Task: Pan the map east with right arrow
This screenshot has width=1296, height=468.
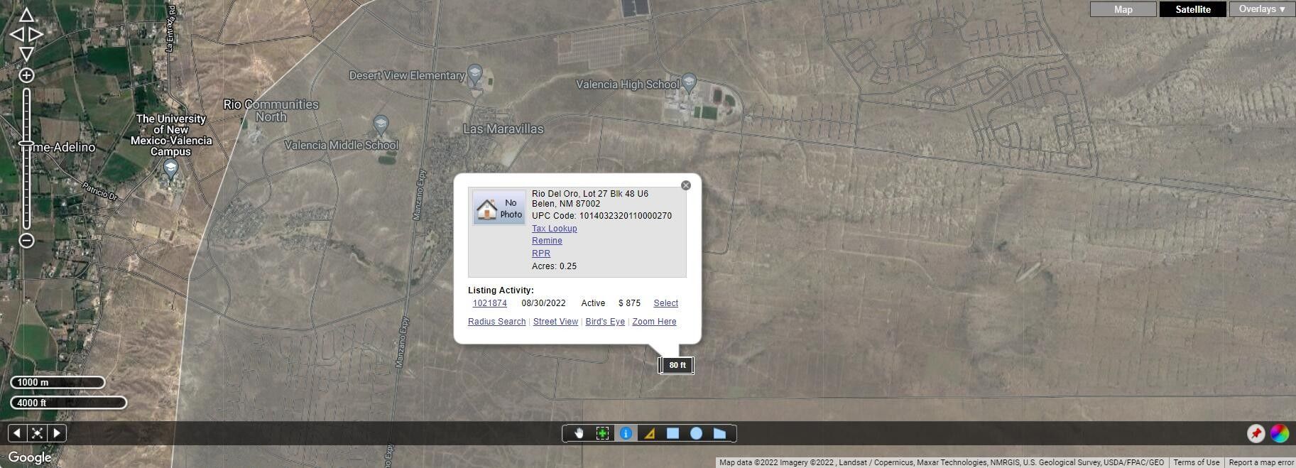Action: (x=36, y=34)
